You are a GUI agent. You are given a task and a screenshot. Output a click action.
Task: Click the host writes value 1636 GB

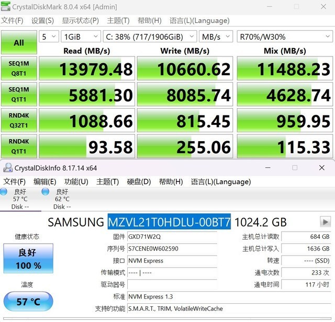(x=306, y=249)
